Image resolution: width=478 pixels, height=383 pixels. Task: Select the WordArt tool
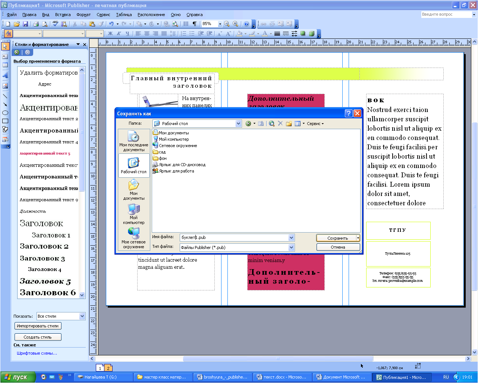click(x=5, y=75)
